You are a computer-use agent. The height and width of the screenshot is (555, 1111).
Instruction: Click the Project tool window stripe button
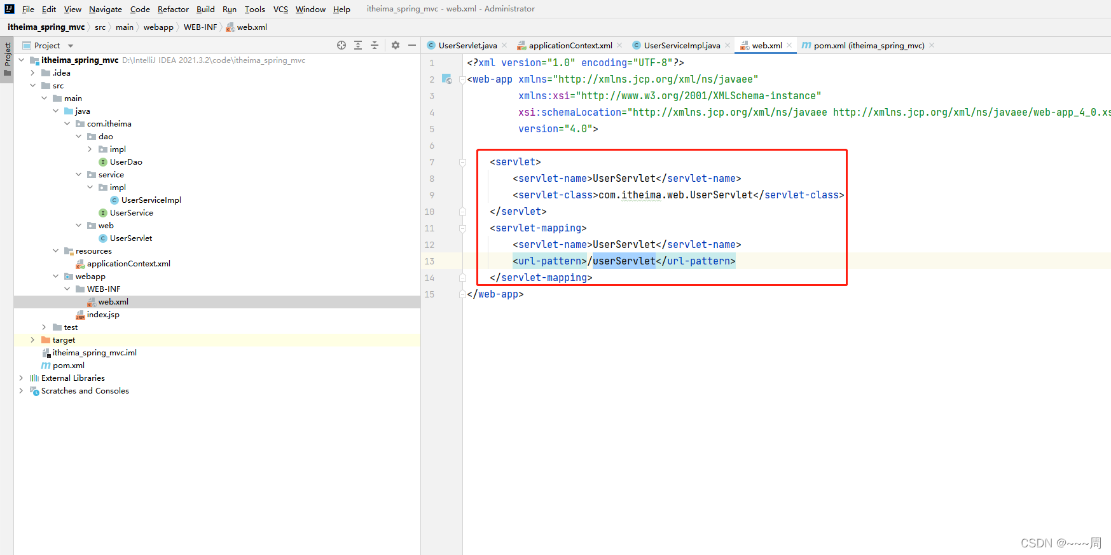click(7, 59)
